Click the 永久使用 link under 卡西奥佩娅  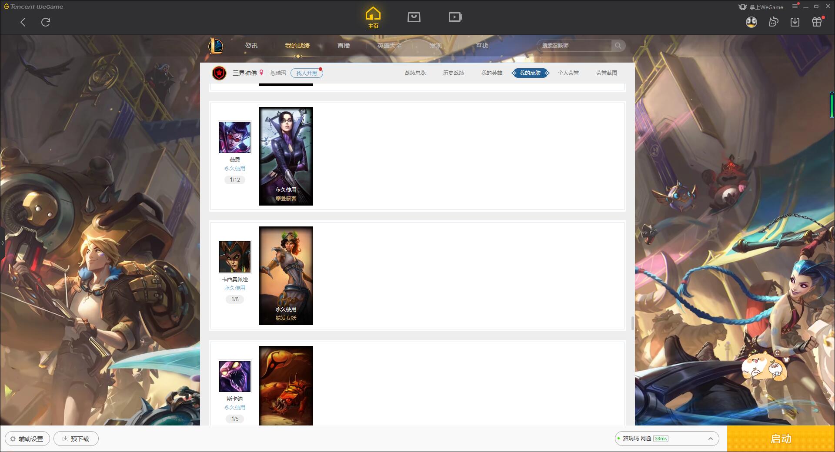coord(235,288)
